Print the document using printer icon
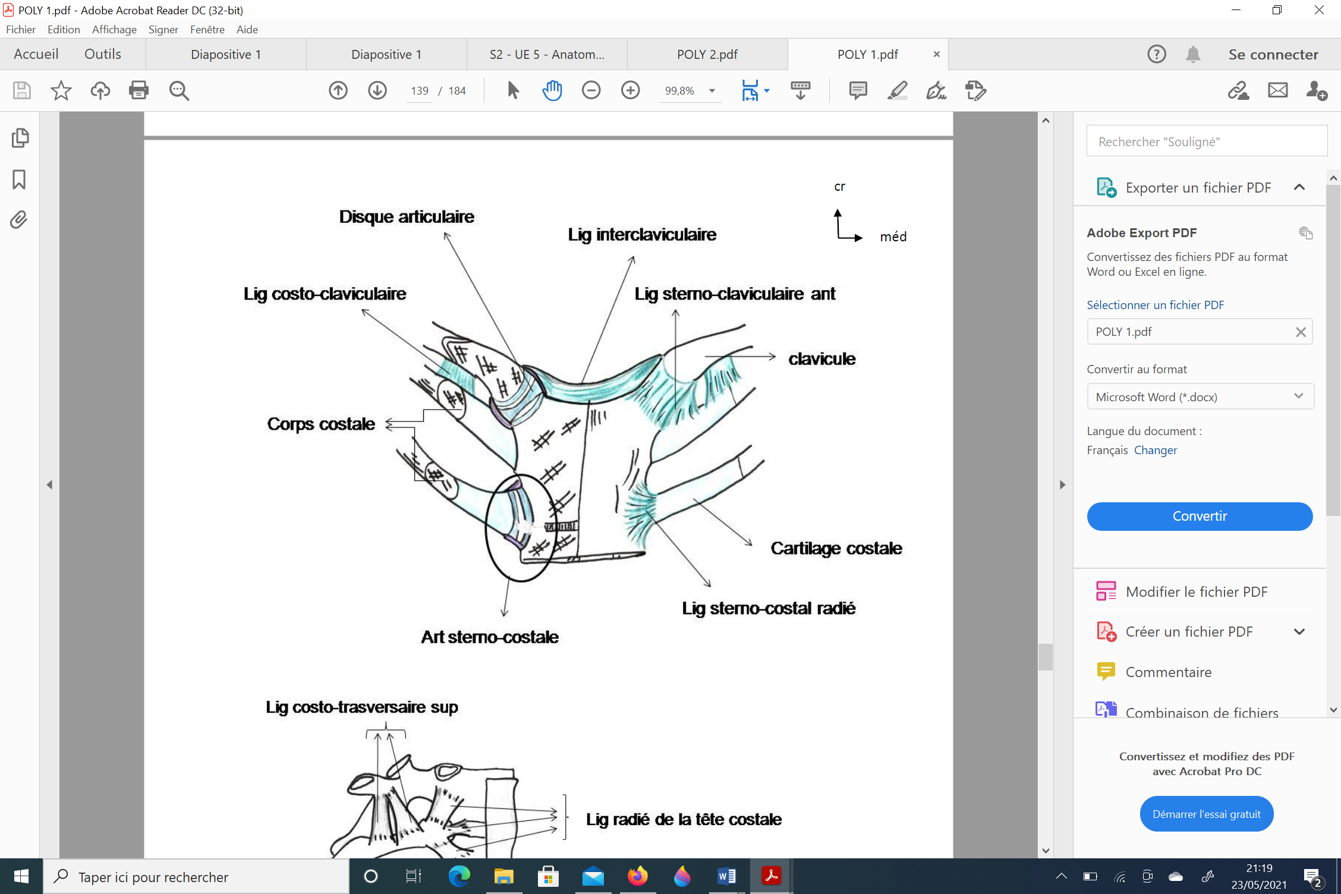The width and height of the screenshot is (1341, 894). tap(138, 90)
